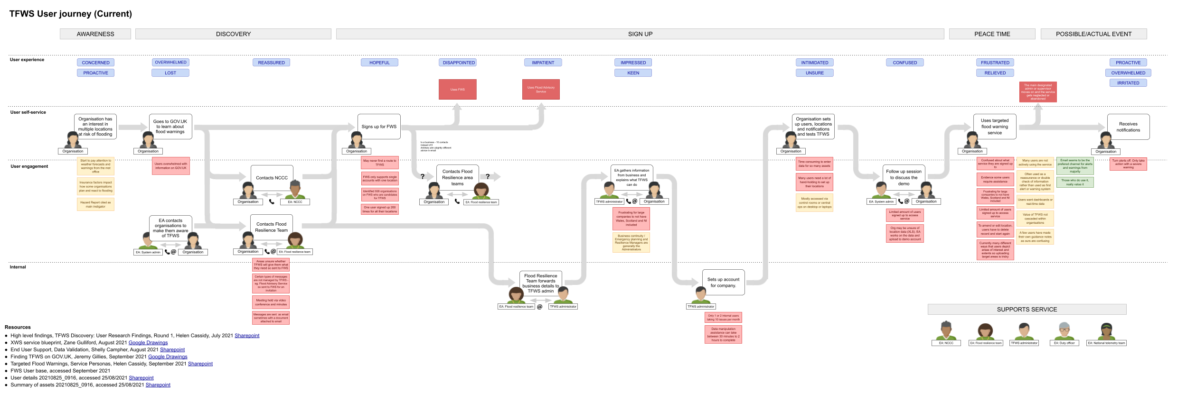
Task: Select TFWS administrator avatar at 'Sets up account'
Action: coord(701,295)
